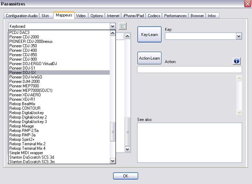Pick Simple MIDI wrapper from the list
Screen dimensions: 252x184
(26, 153)
